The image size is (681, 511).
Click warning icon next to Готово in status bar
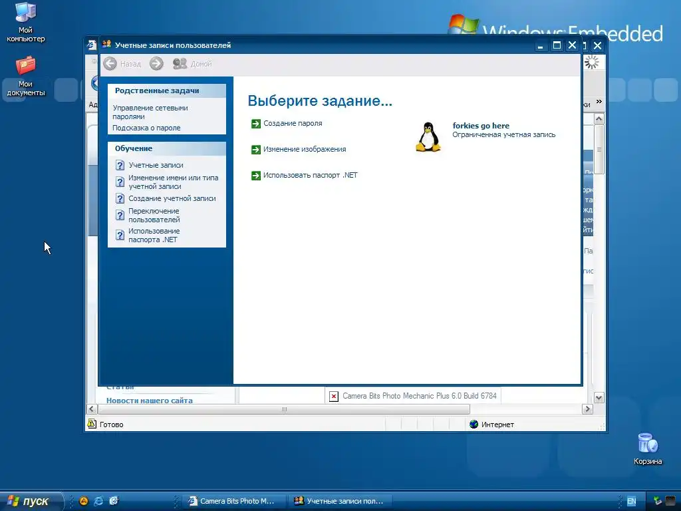[x=92, y=424]
